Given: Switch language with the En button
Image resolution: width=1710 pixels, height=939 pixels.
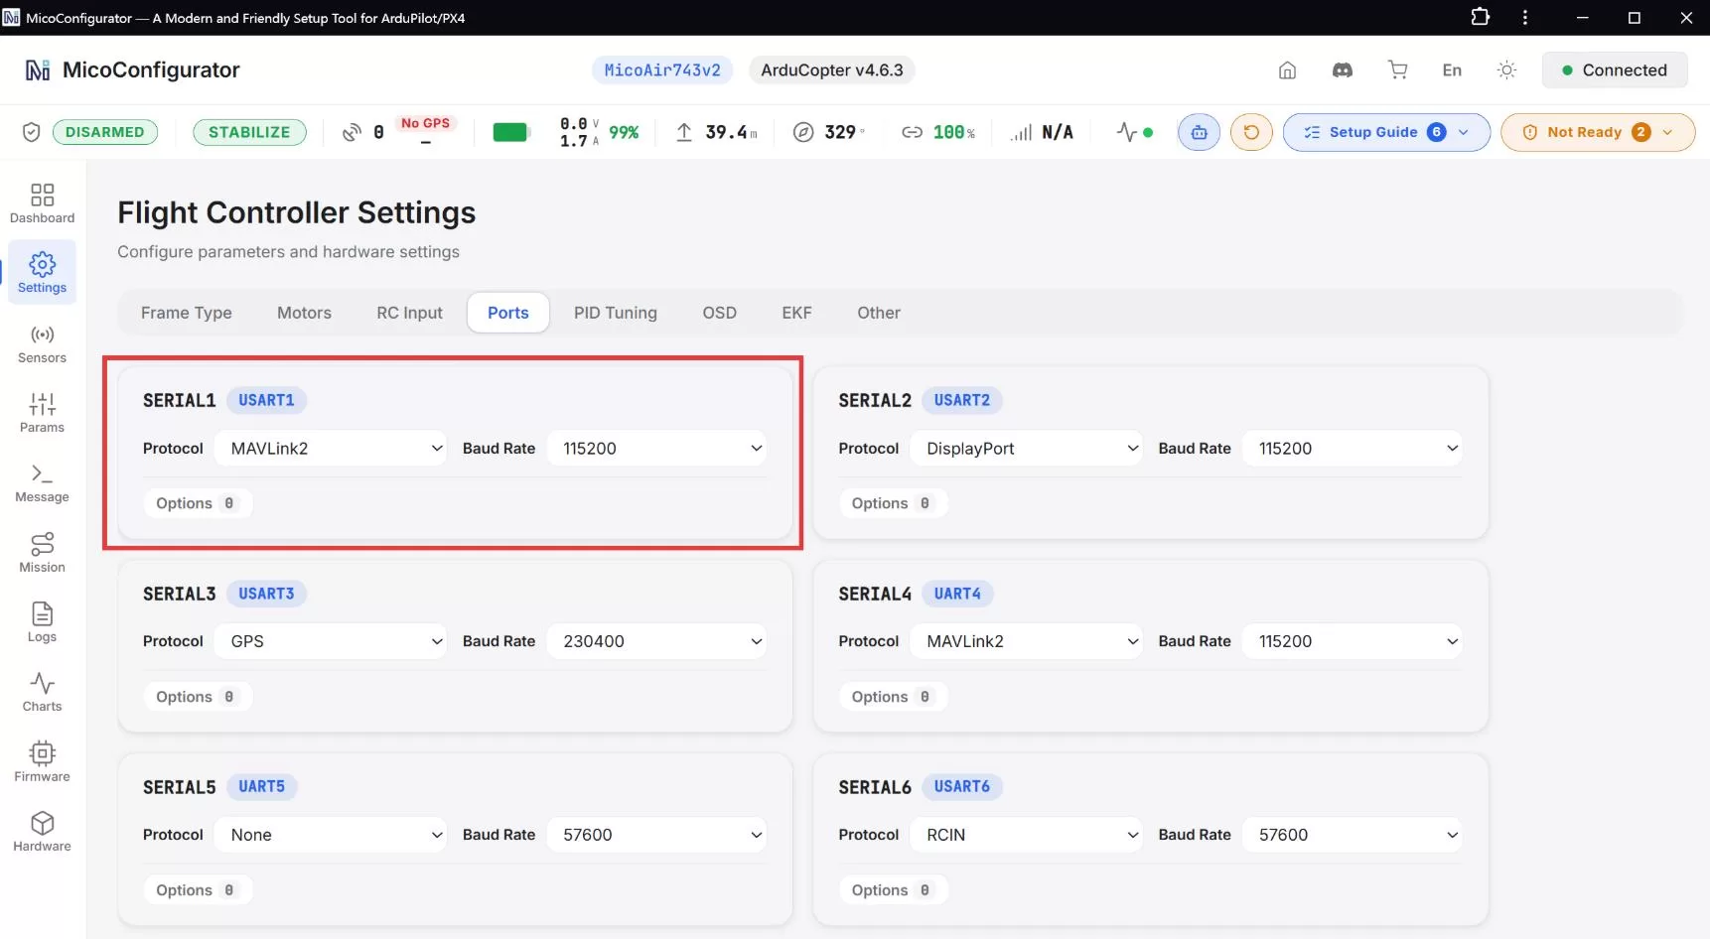Looking at the screenshot, I should pos(1452,70).
